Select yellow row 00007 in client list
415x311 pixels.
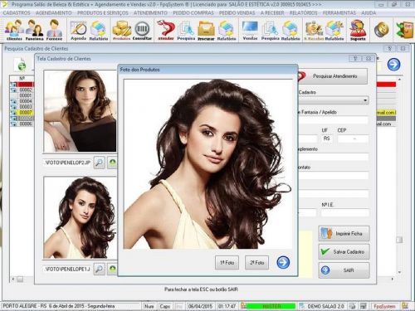tap(22, 113)
